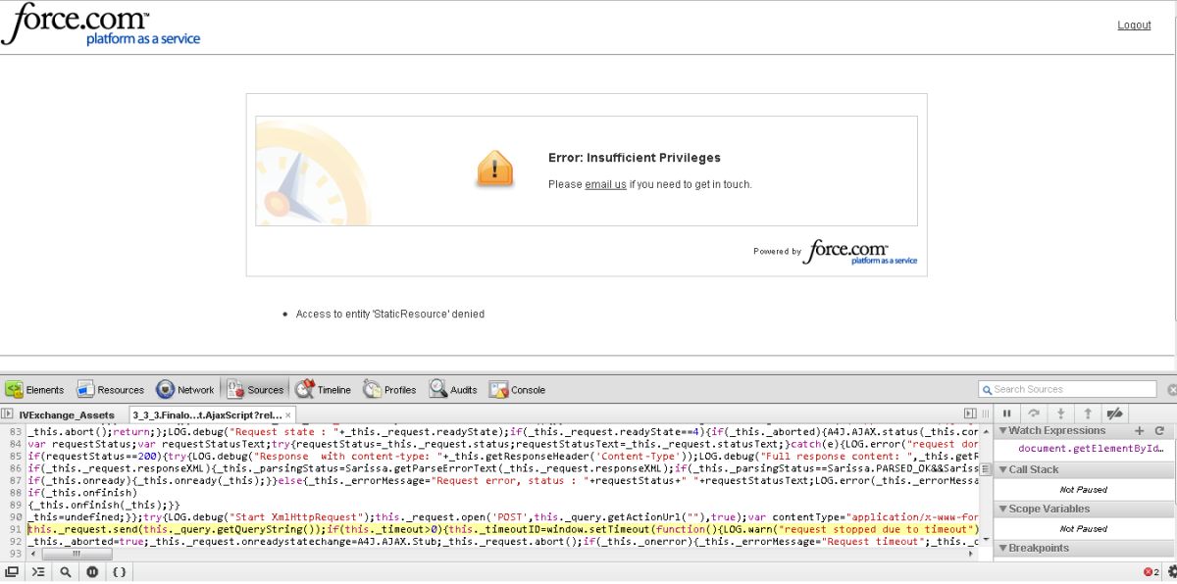Click line number 87 in the gutter
The width and height of the screenshot is (1177, 584).
(x=14, y=481)
